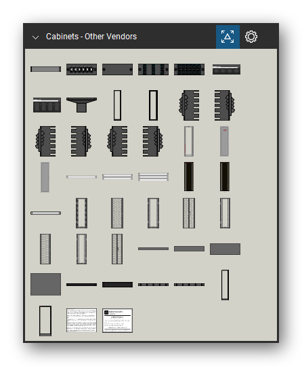Select the panel with three blue-tinted modules
The width and height of the screenshot is (302, 366).
click(153, 69)
